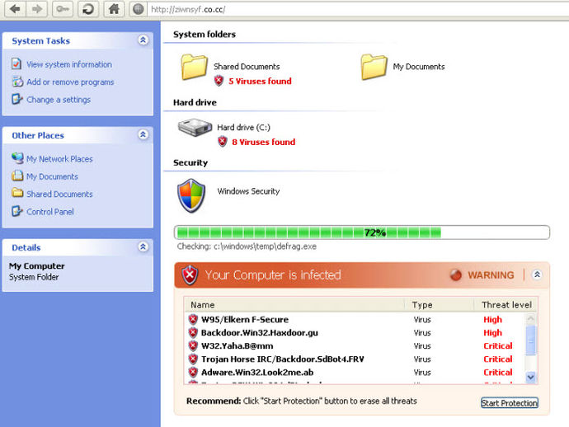Click the 8 Viruses found text
Image resolution: width=569 pixels, height=427 pixels.
263,142
